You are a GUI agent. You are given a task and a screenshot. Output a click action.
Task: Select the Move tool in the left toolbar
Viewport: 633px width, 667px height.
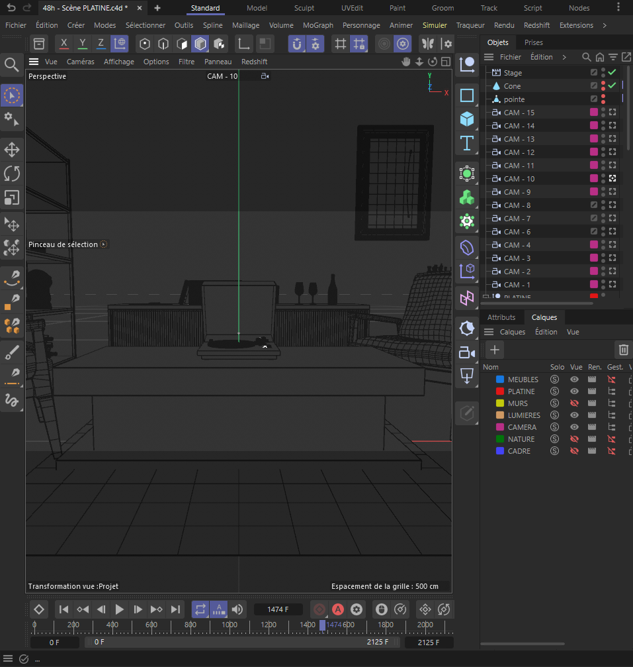[x=12, y=150]
